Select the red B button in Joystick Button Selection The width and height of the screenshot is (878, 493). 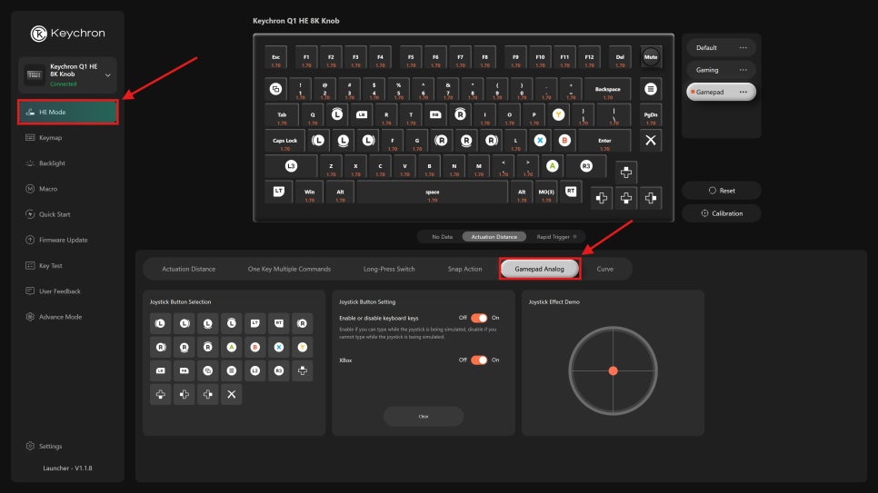(254, 347)
